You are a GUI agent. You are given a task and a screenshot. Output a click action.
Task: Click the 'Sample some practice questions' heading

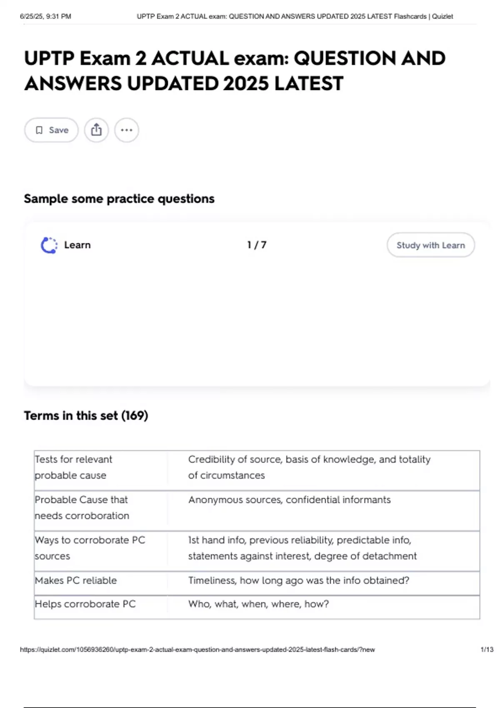pyautogui.click(x=119, y=199)
